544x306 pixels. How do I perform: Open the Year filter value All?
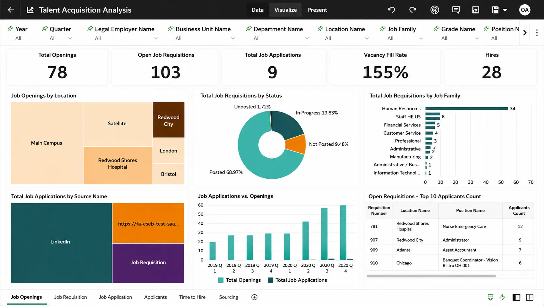[x=18, y=38]
